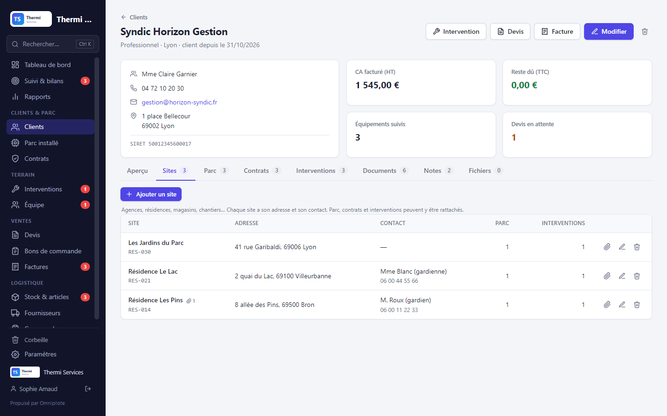Click the address 8 allée des Pins, 69500 Bron
The image size is (667, 416).
coord(275,305)
